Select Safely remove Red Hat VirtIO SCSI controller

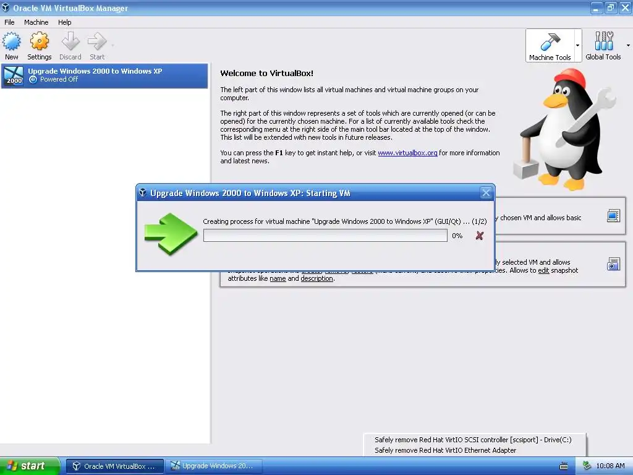[473, 440]
